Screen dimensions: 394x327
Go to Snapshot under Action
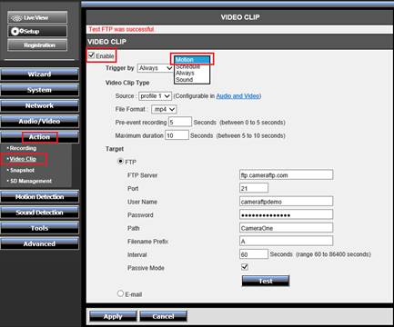(x=22, y=170)
